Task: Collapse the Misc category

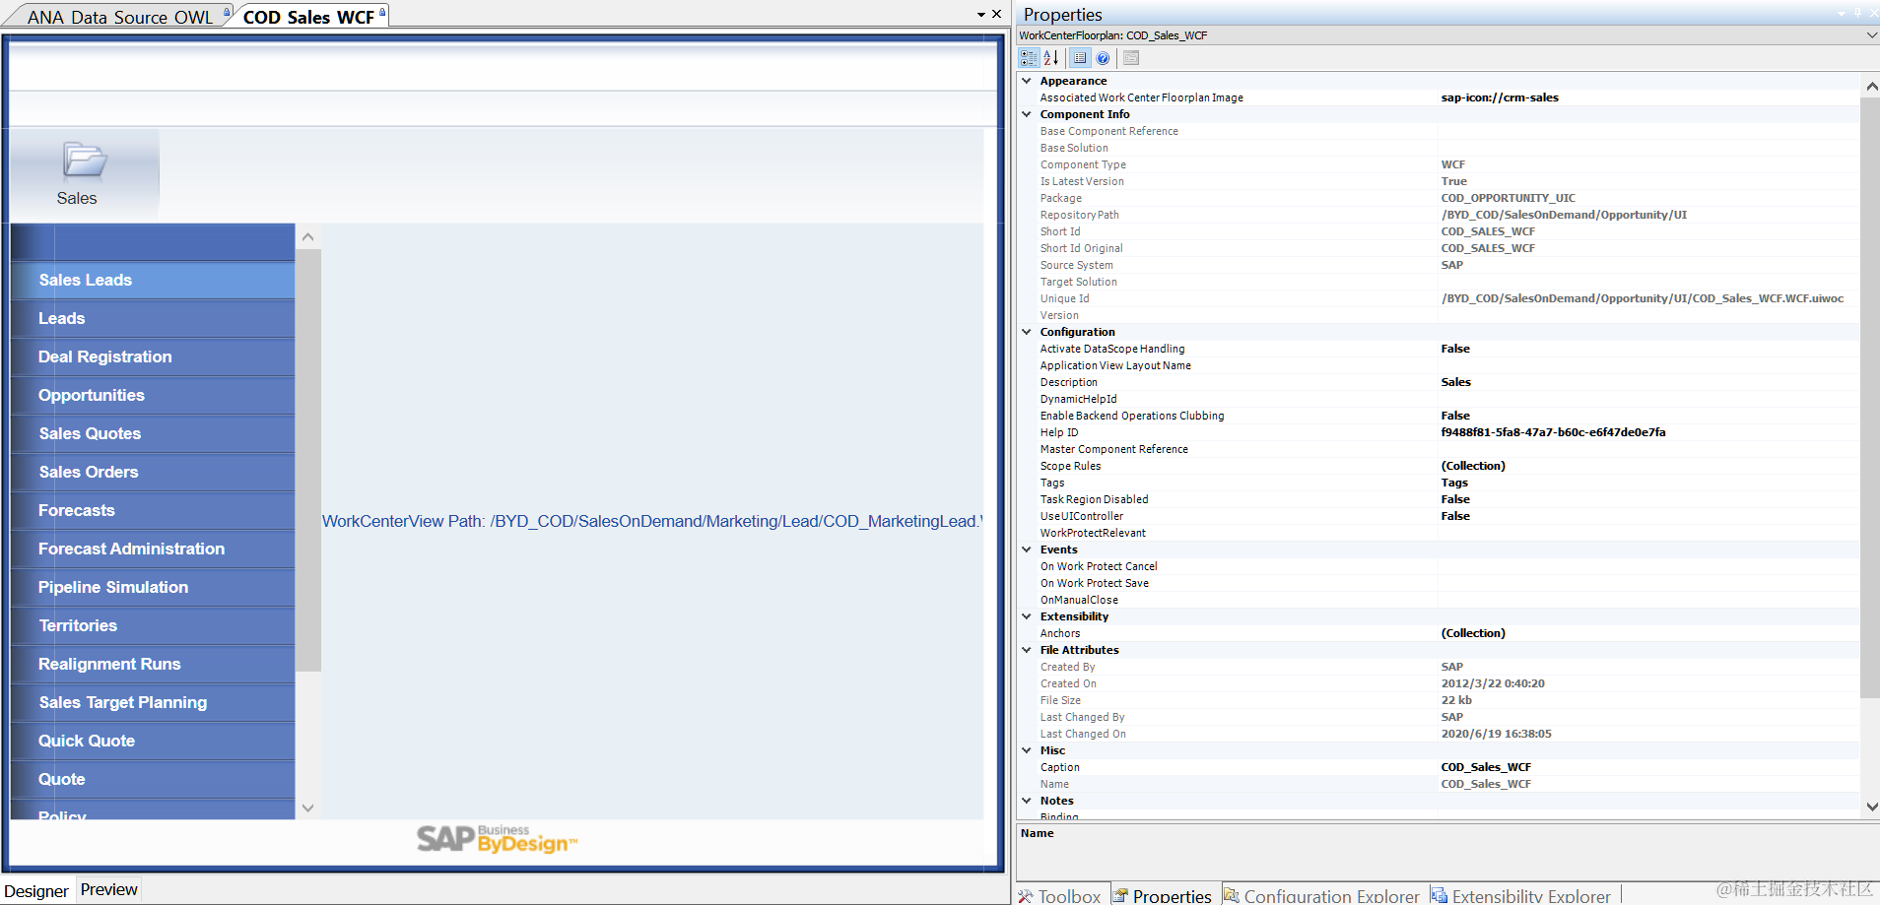Action: pyautogui.click(x=1027, y=750)
